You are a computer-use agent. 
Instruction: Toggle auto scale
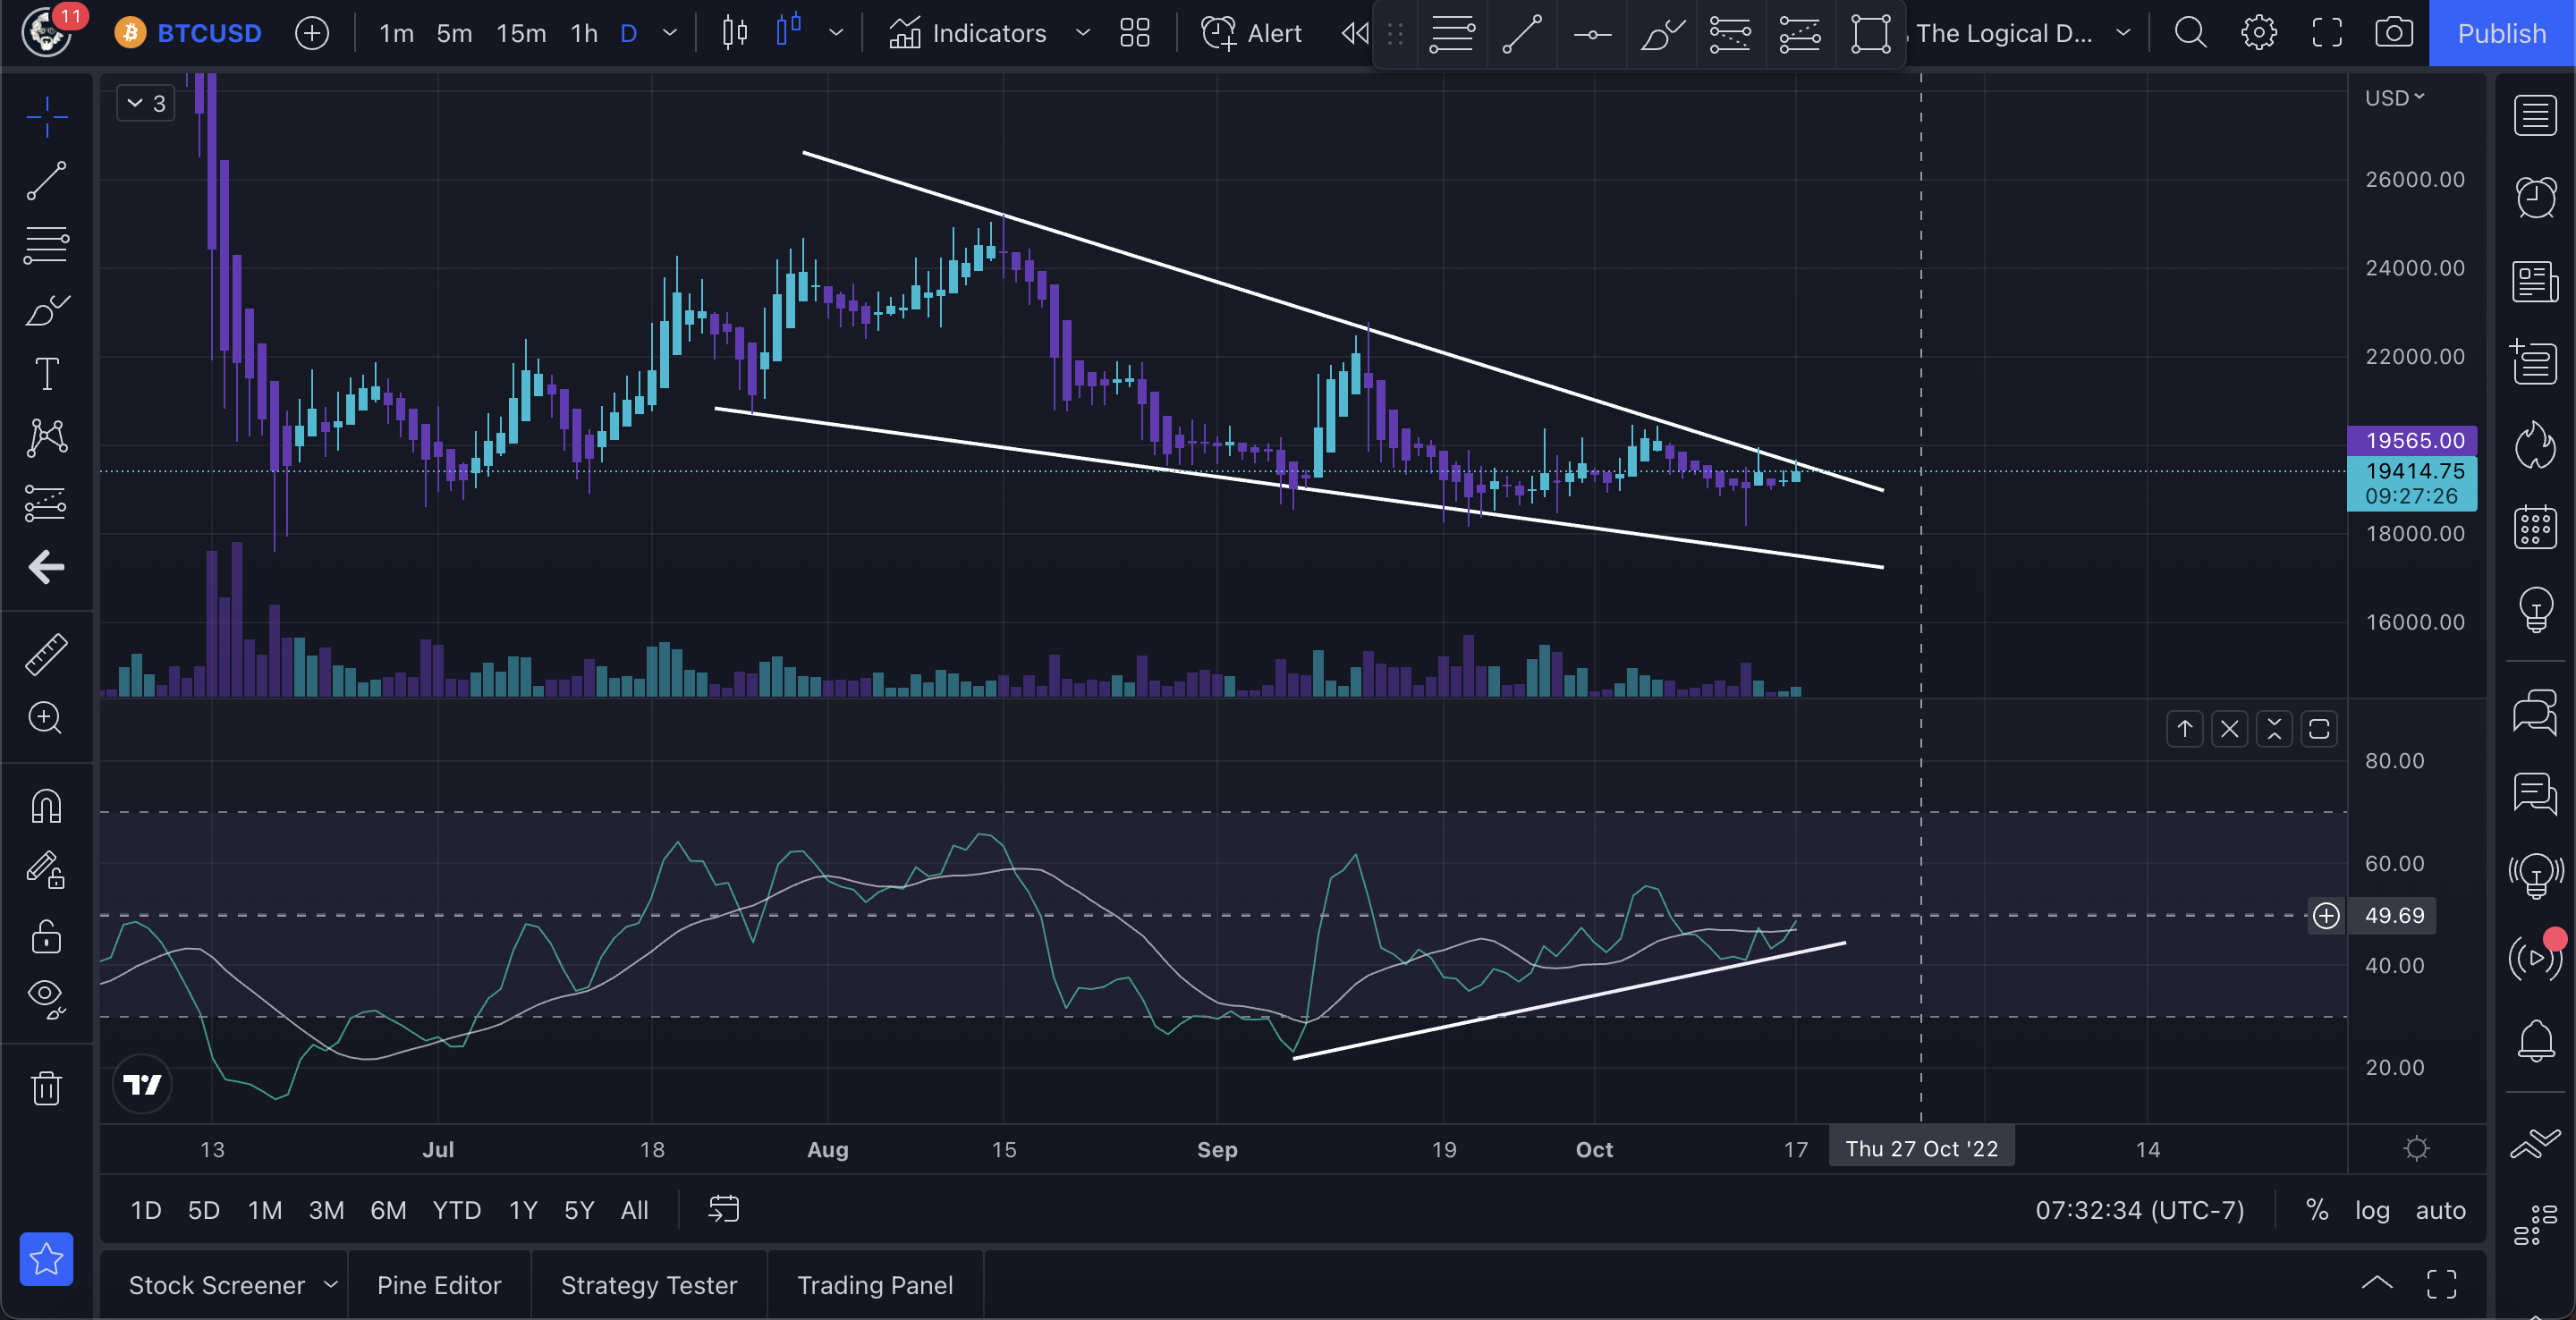coord(2440,1210)
